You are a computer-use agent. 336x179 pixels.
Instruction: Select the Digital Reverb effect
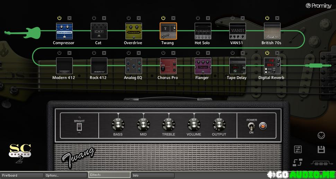coord(272,66)
